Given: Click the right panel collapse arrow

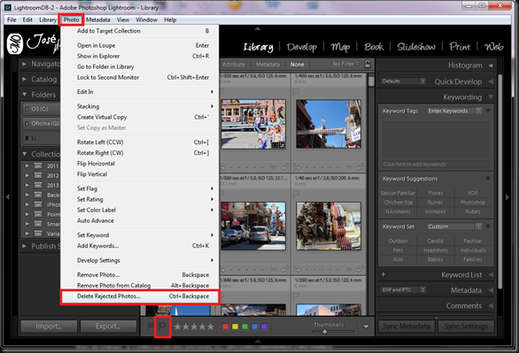Looking at the screenshot, I should [x=507, y=197].
